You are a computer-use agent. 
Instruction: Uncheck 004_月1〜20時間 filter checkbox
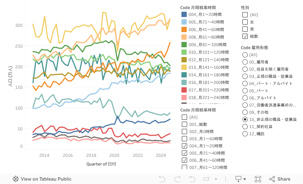(184, 146)
